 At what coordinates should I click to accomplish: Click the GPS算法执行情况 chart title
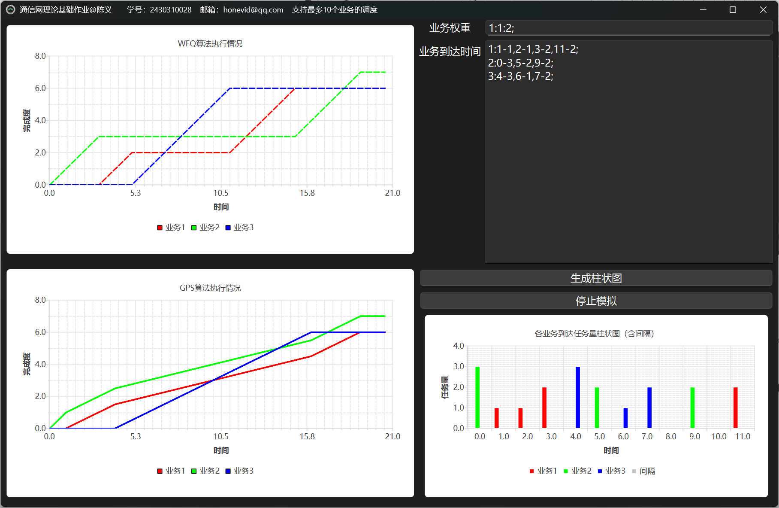tap(210, 288)
